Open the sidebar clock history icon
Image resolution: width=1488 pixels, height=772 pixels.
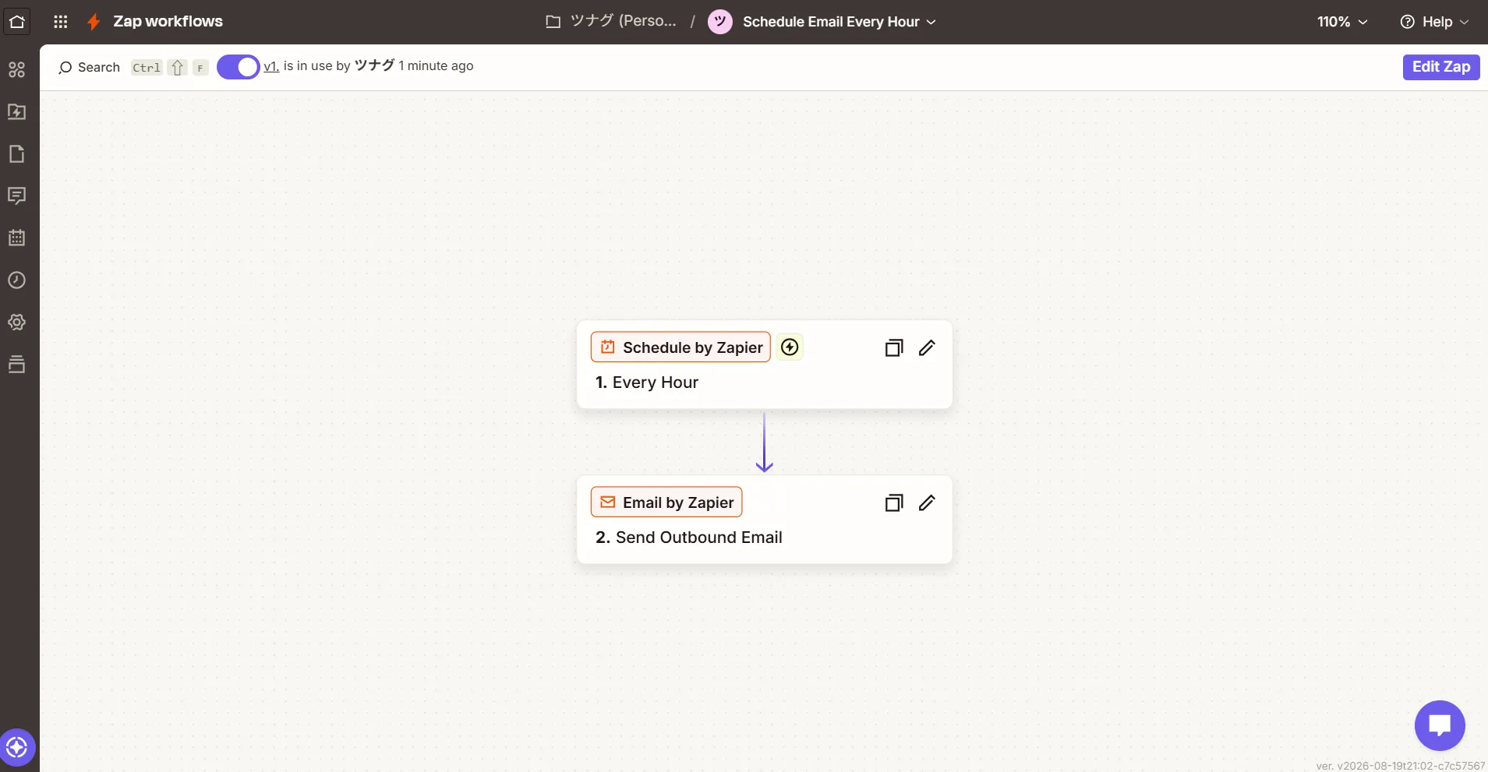click(17, 280)
